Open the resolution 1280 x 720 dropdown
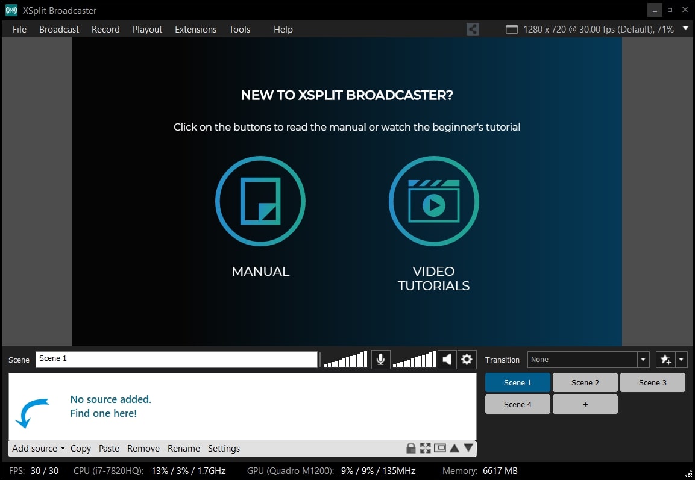This screenshot has width=695, height=480. tap(685, 29)
